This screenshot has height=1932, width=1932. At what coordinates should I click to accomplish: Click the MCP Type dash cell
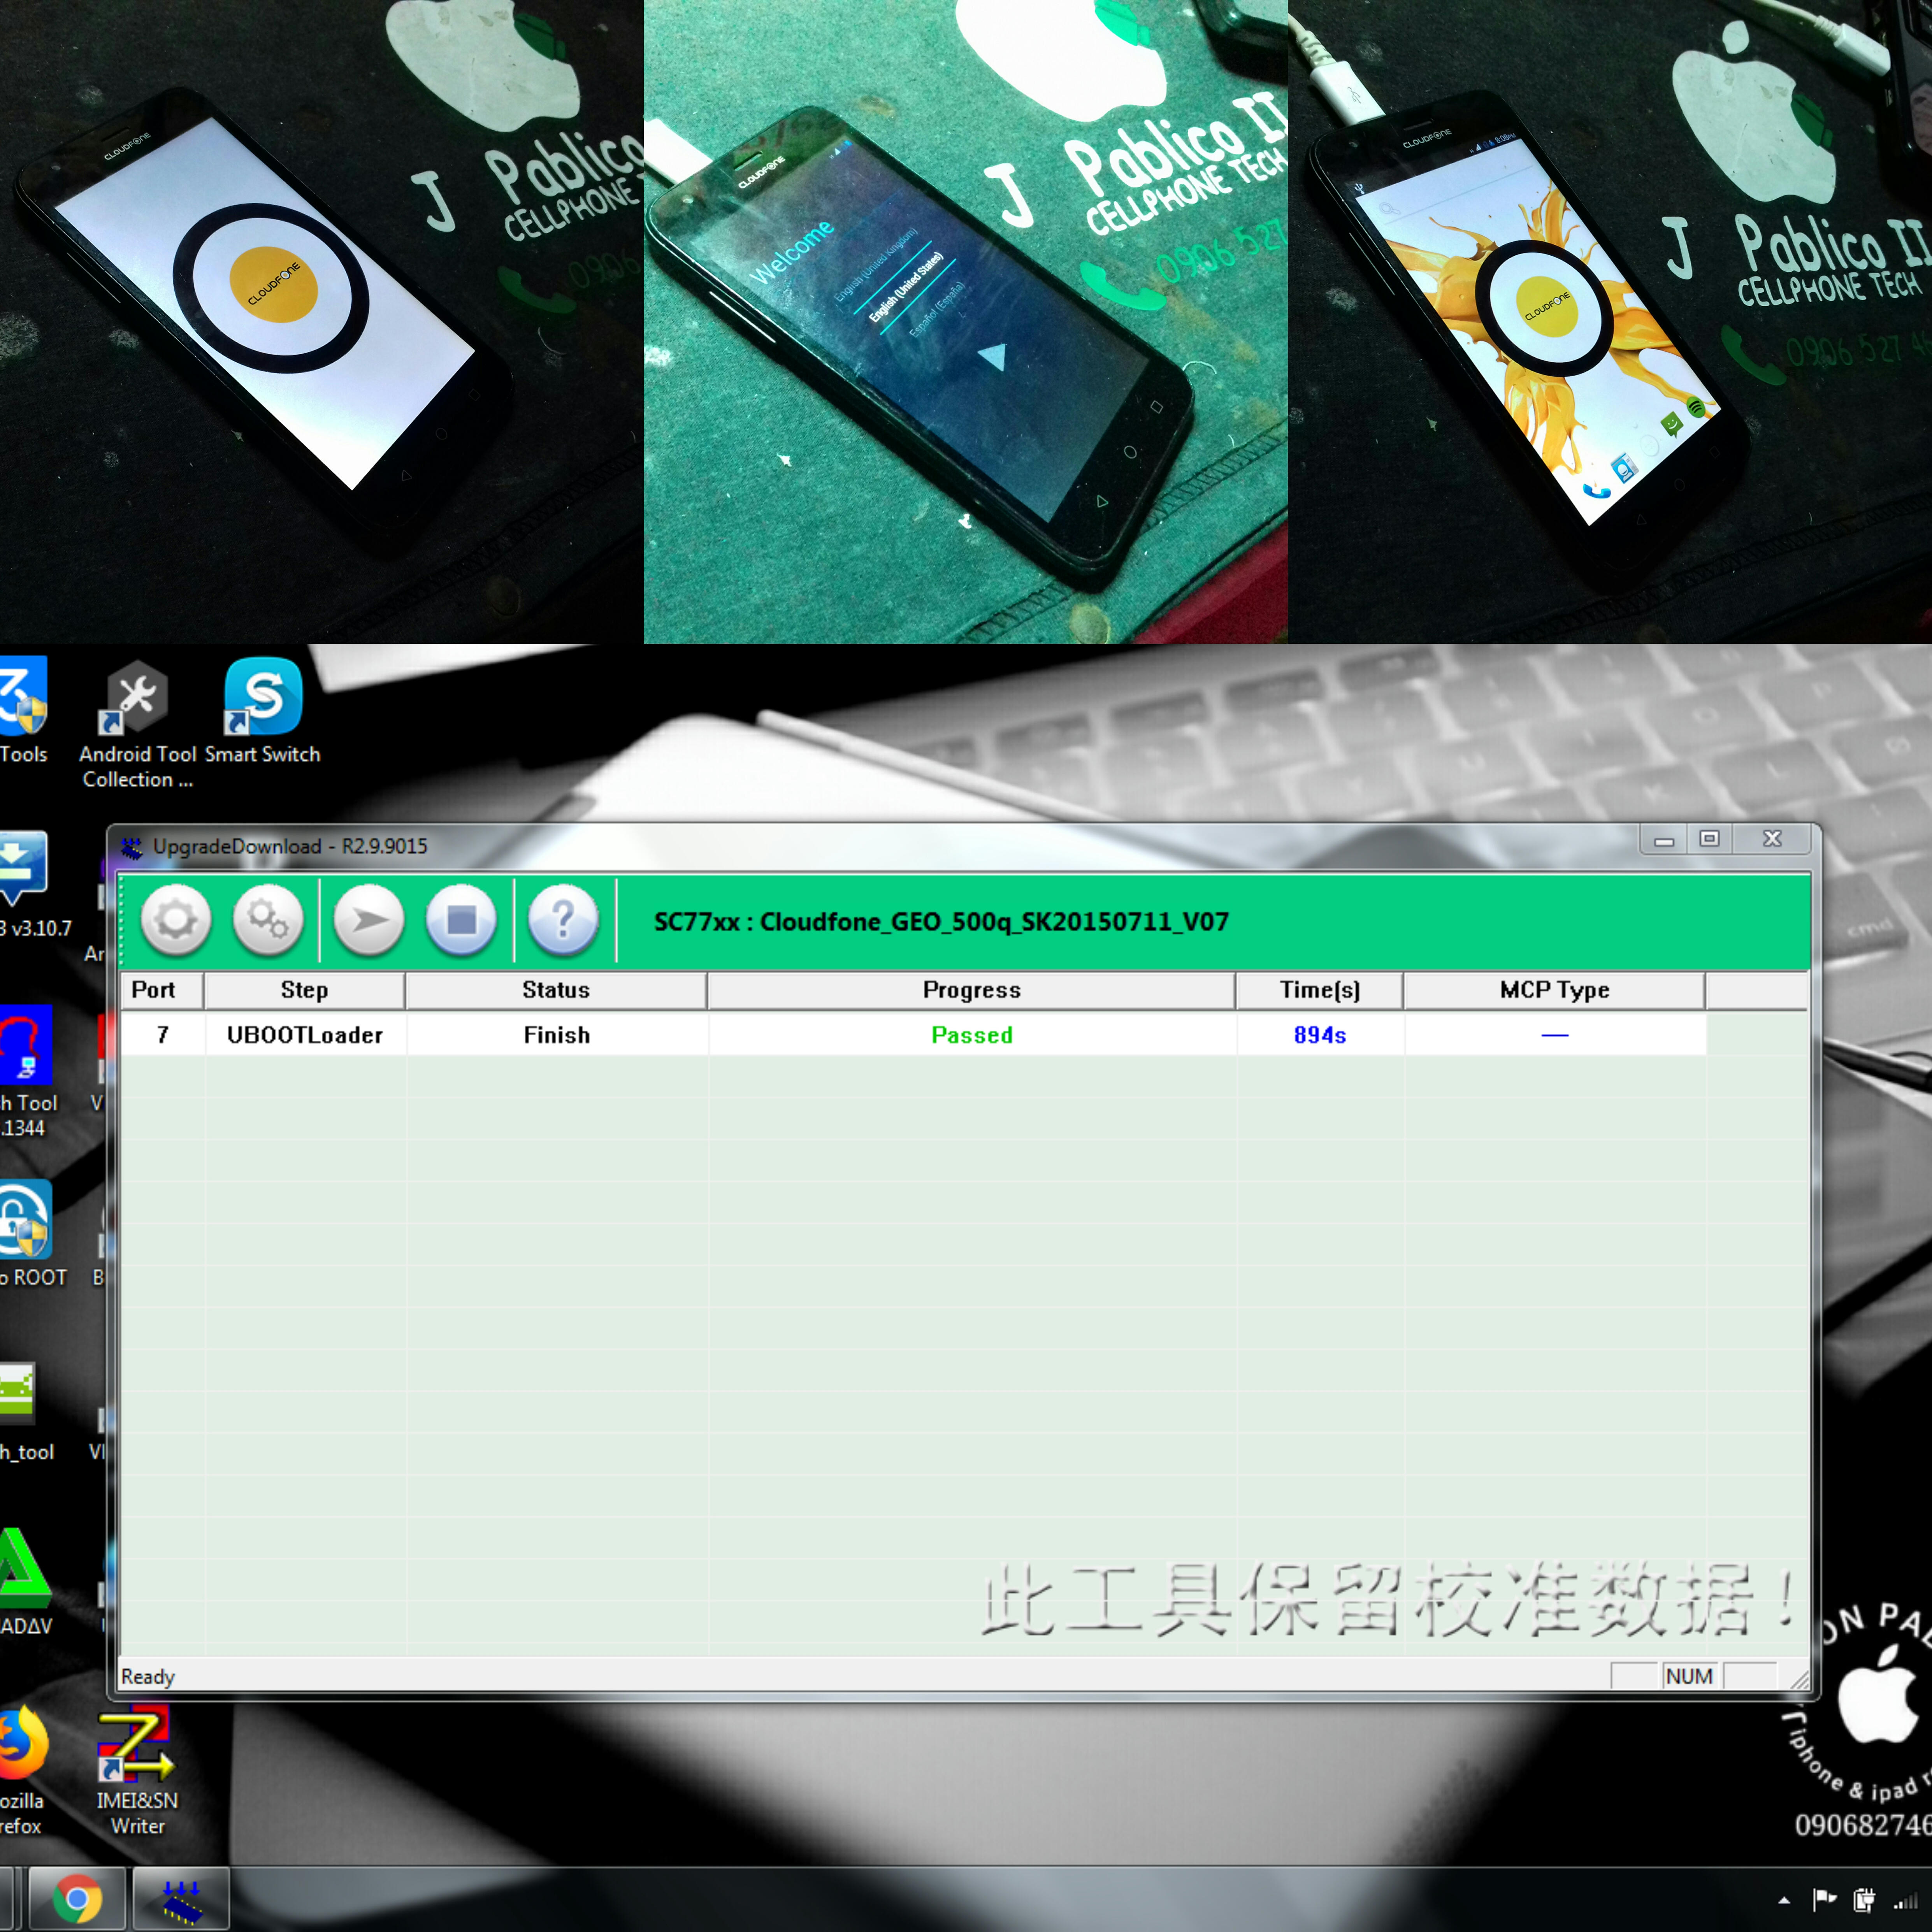(x=1555, y=1035)
